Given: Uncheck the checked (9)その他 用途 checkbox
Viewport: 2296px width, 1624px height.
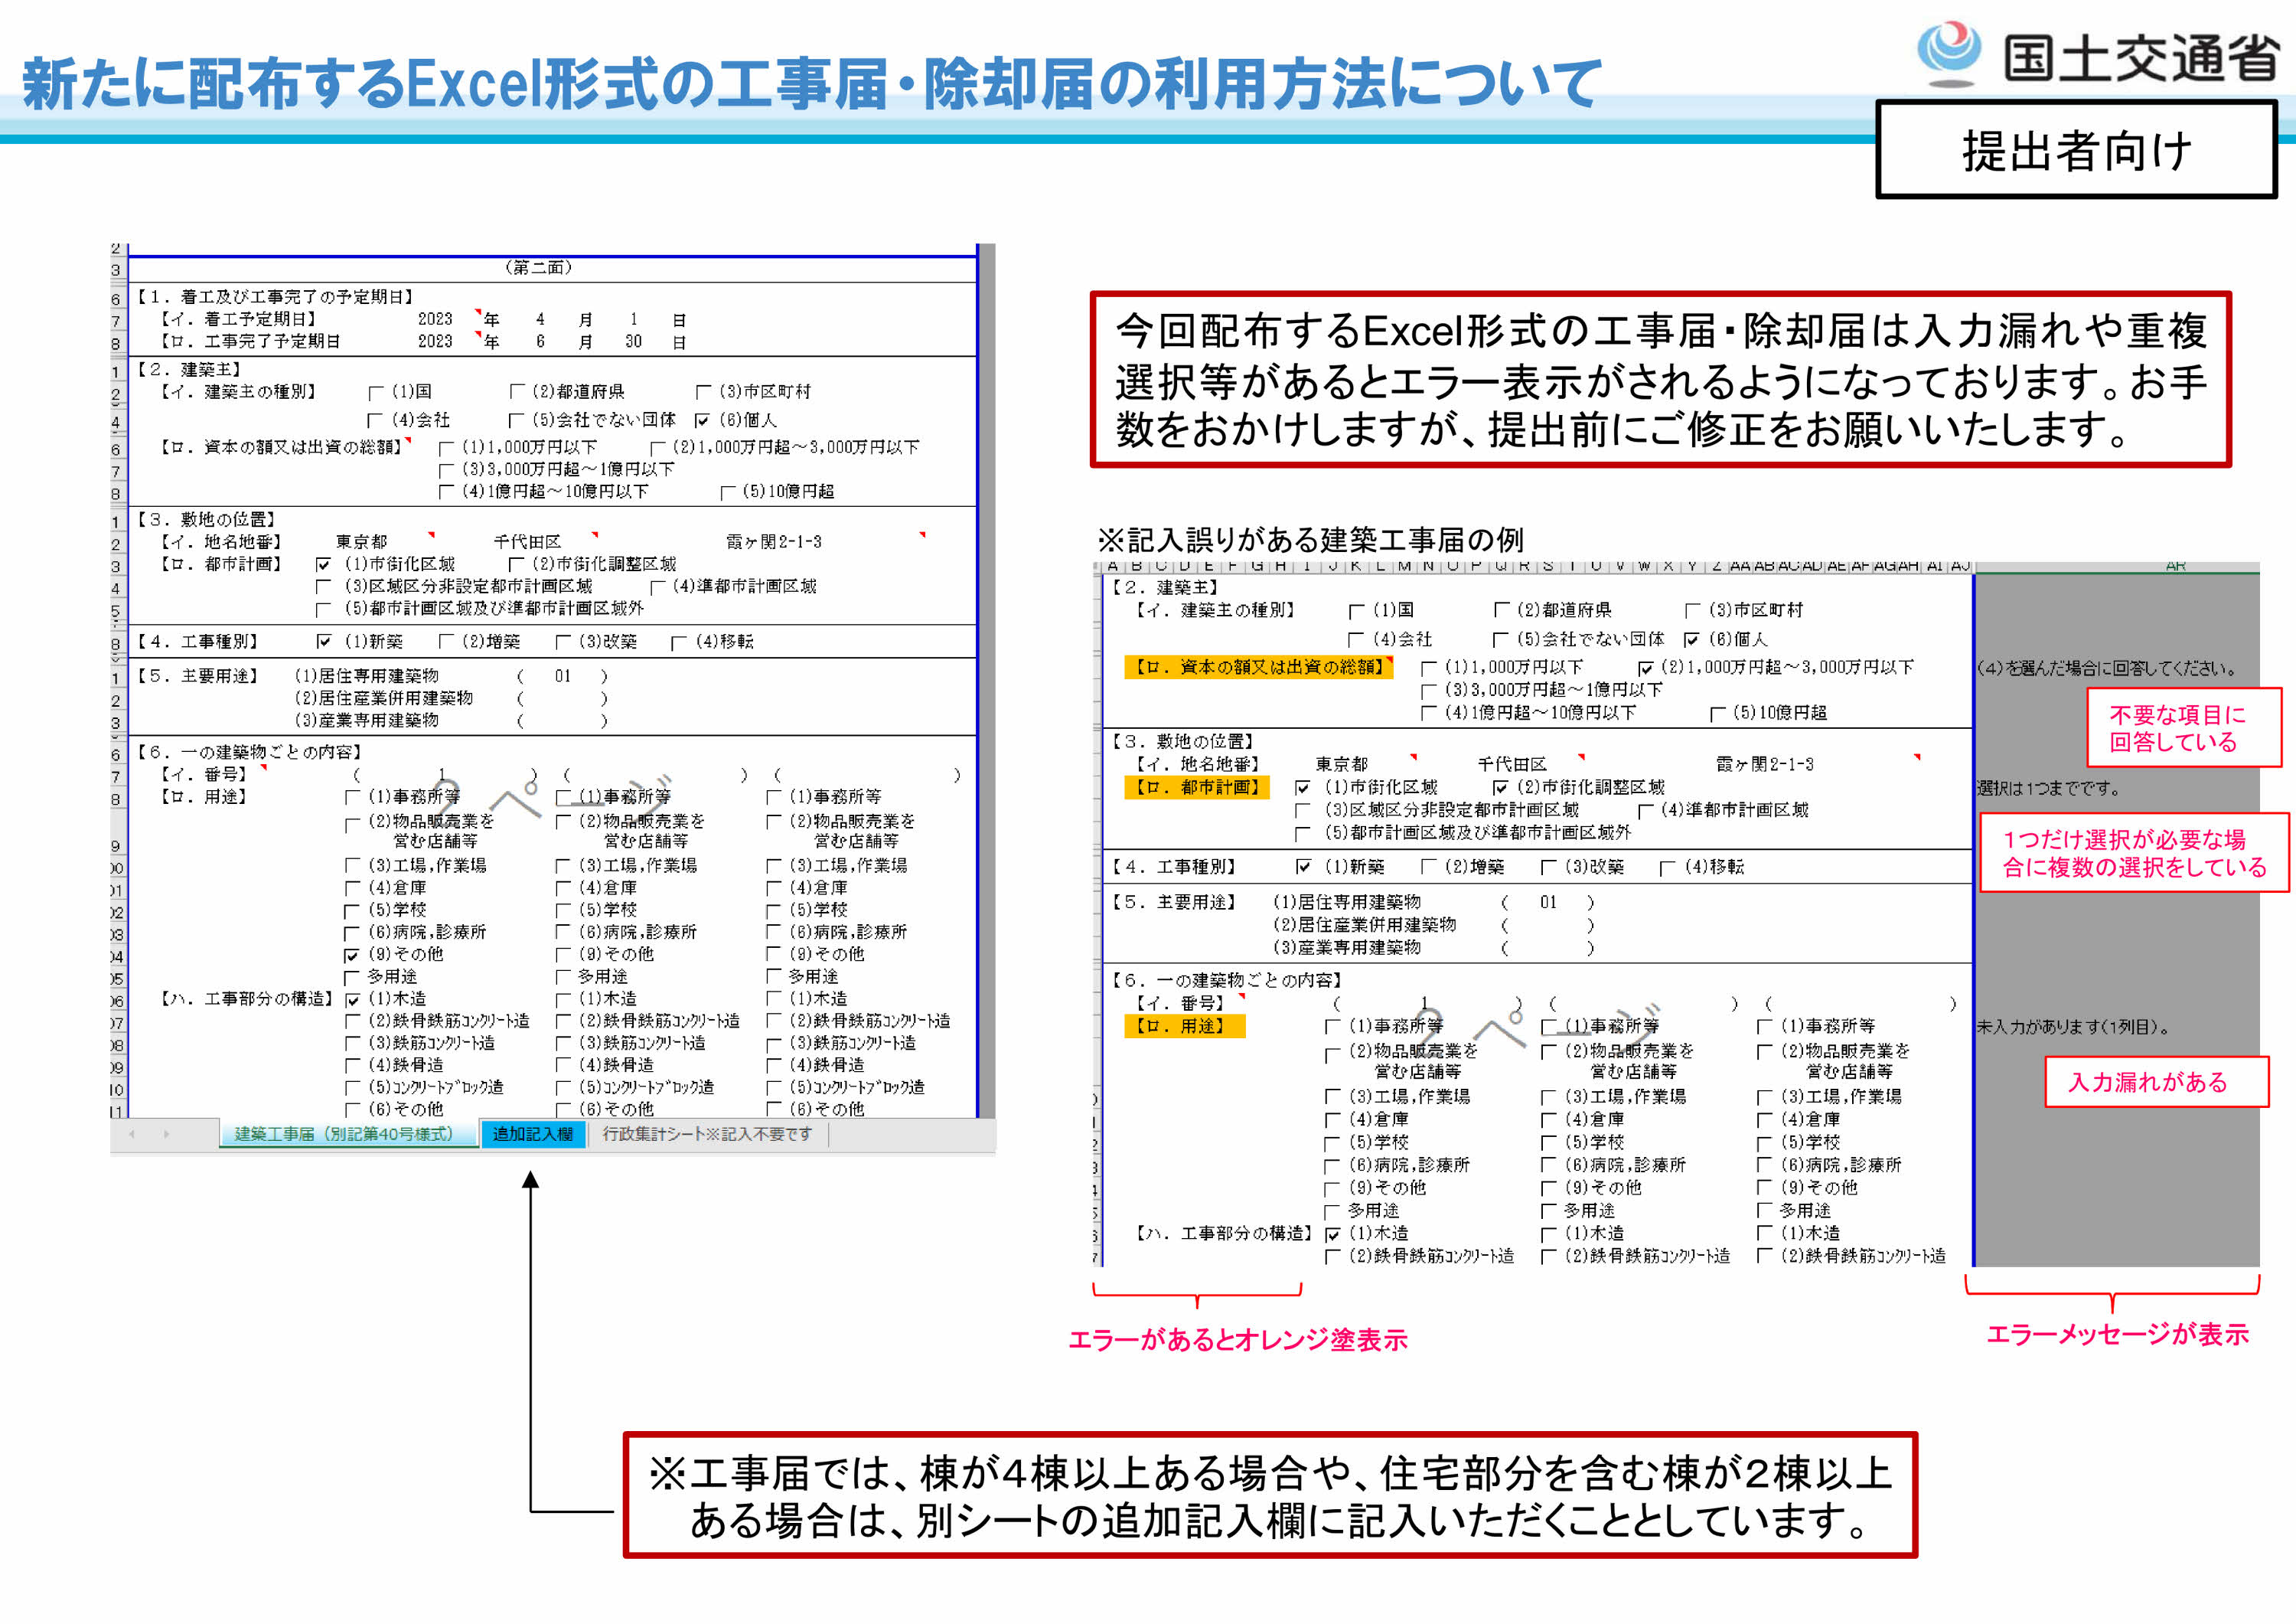Looking at the screenshot, I should [352, 956].
